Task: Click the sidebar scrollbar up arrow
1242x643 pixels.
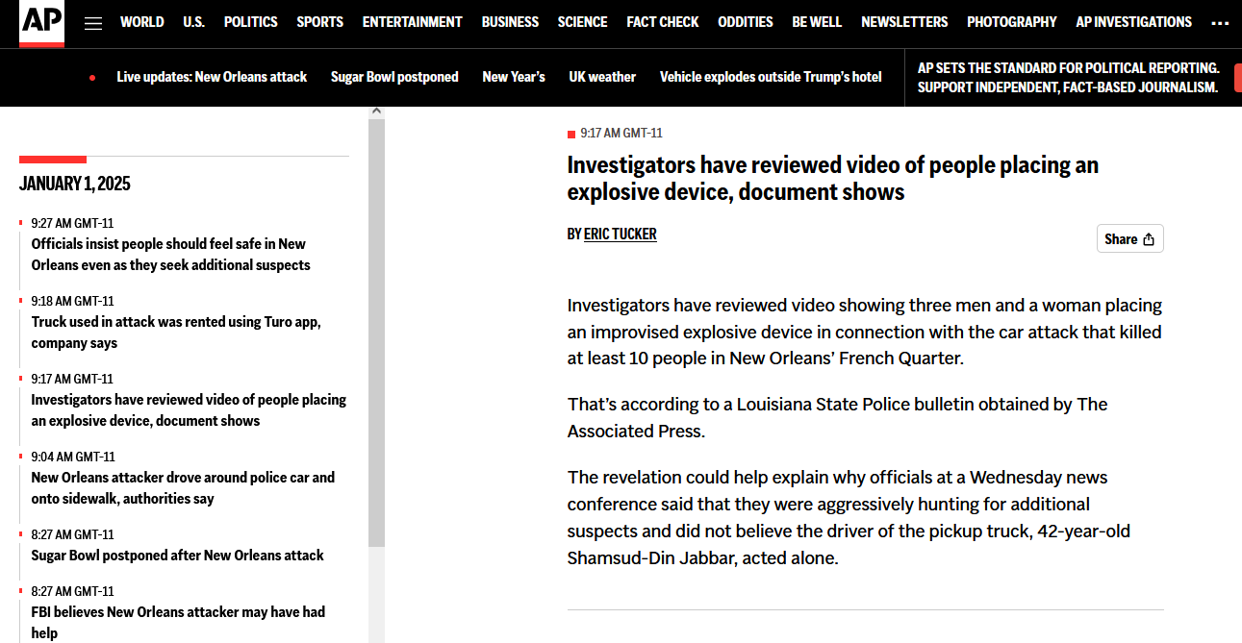Action: 376,111
